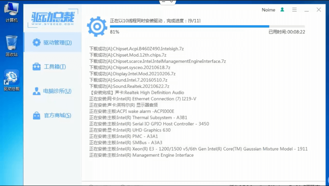Open the hamburger main menu in title bar
The width and height of the screenshot is (329, 186).
tap(294, 10)
